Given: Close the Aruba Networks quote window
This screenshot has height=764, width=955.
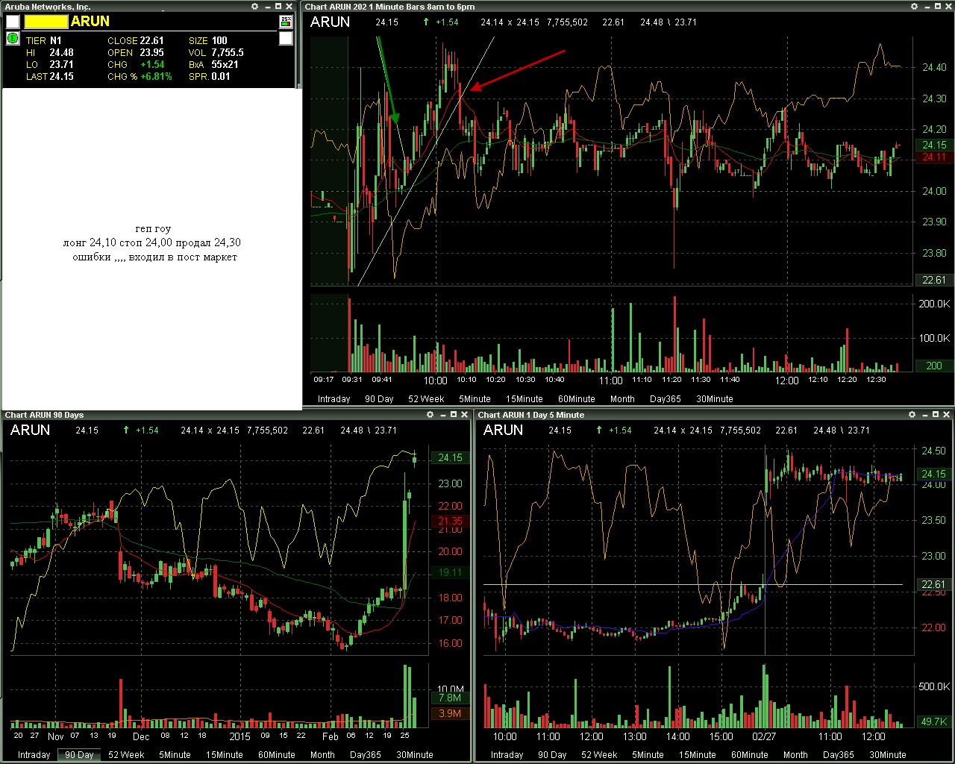Looking at the screenshot, I should pos(291,7).
